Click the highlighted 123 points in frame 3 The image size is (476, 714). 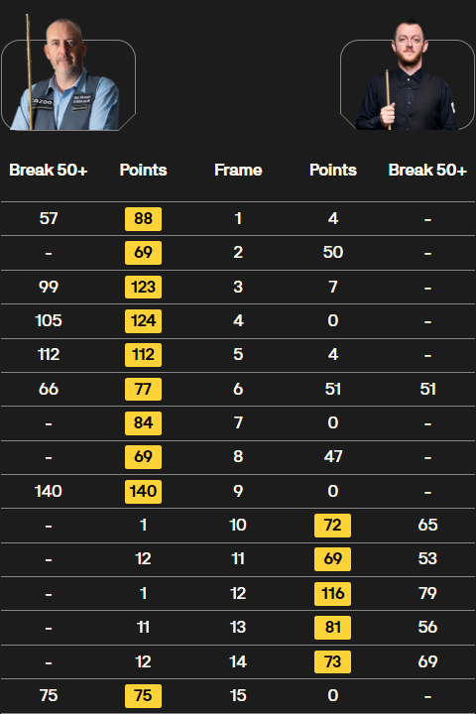point(143,287)
